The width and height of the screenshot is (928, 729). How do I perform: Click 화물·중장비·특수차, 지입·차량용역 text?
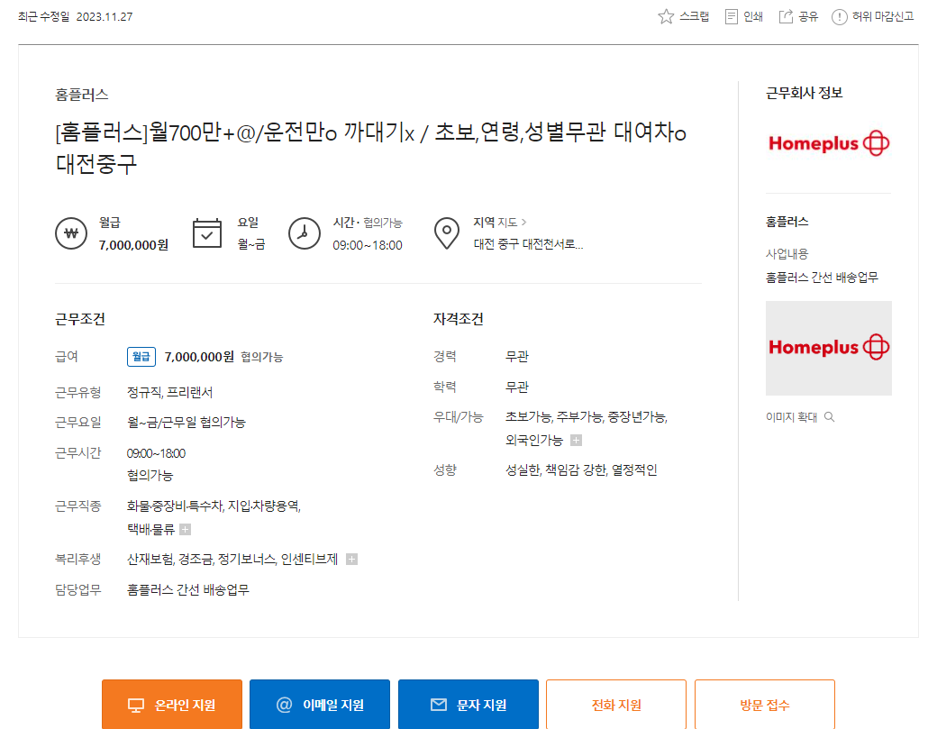(214, 506)
